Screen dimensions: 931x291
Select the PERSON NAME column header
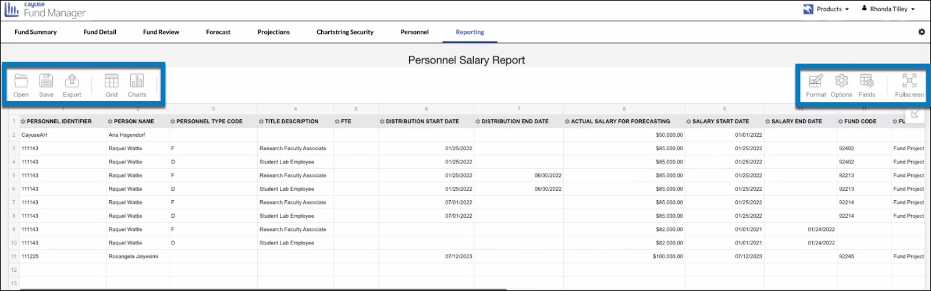(137, 122)
